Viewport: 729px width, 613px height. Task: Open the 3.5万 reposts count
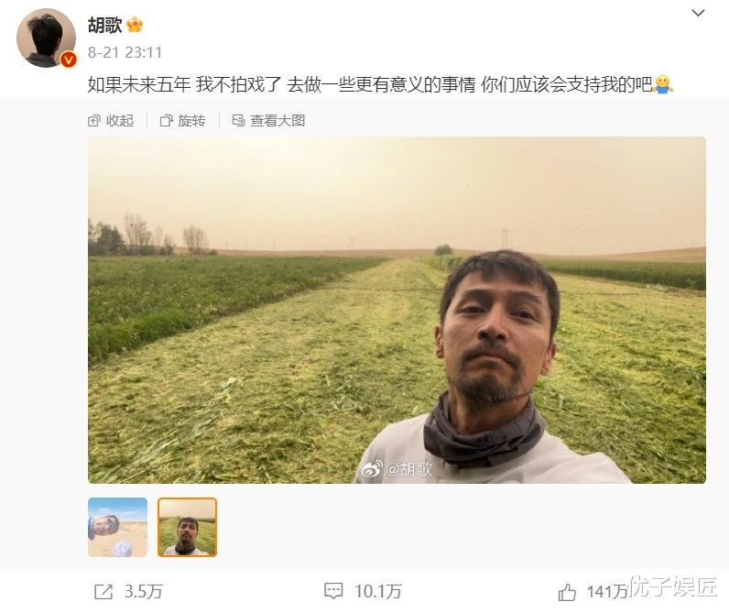143,592
